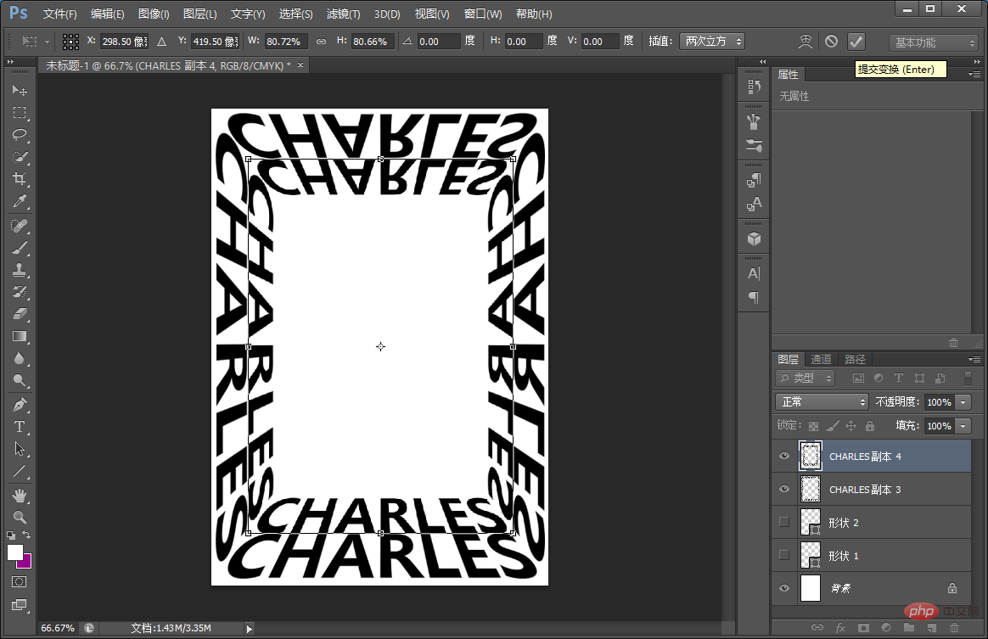This screenshot has width=988, height=639.
Task: Select the Eraser tool
Action: point(20,314)
